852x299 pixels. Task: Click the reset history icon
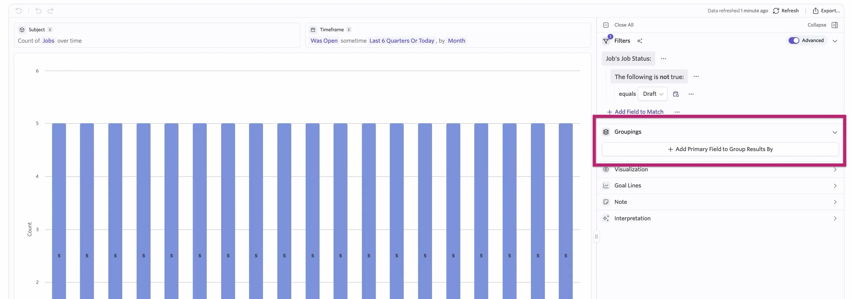tap(19, 11)
